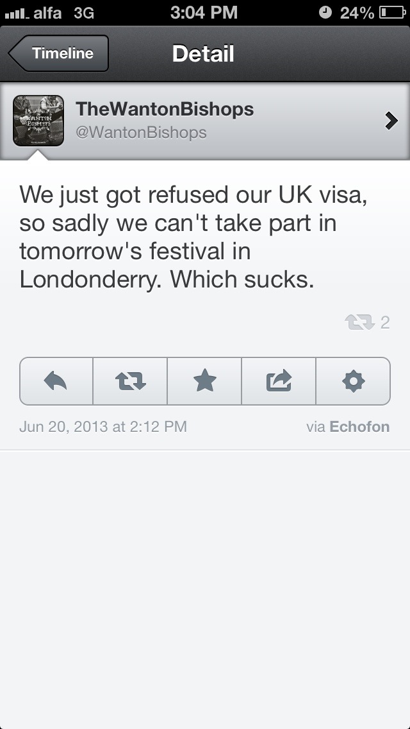Favorite the tweet with the star icon
This screenshot has width=410, height=729.
click(204, 382)
